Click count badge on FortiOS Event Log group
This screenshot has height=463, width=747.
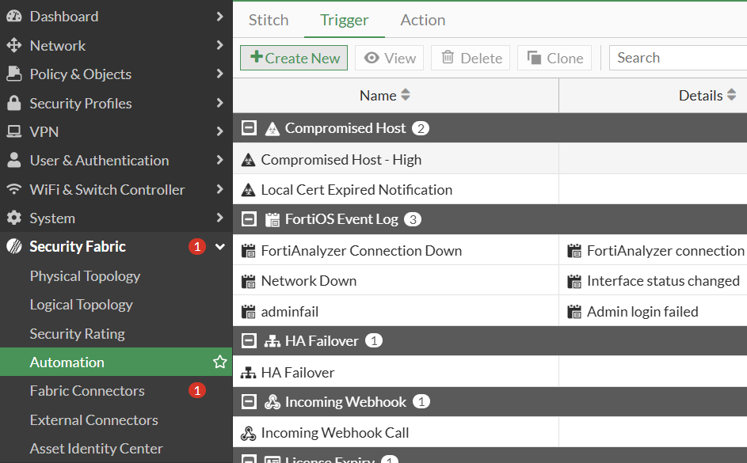pos(413,219)
